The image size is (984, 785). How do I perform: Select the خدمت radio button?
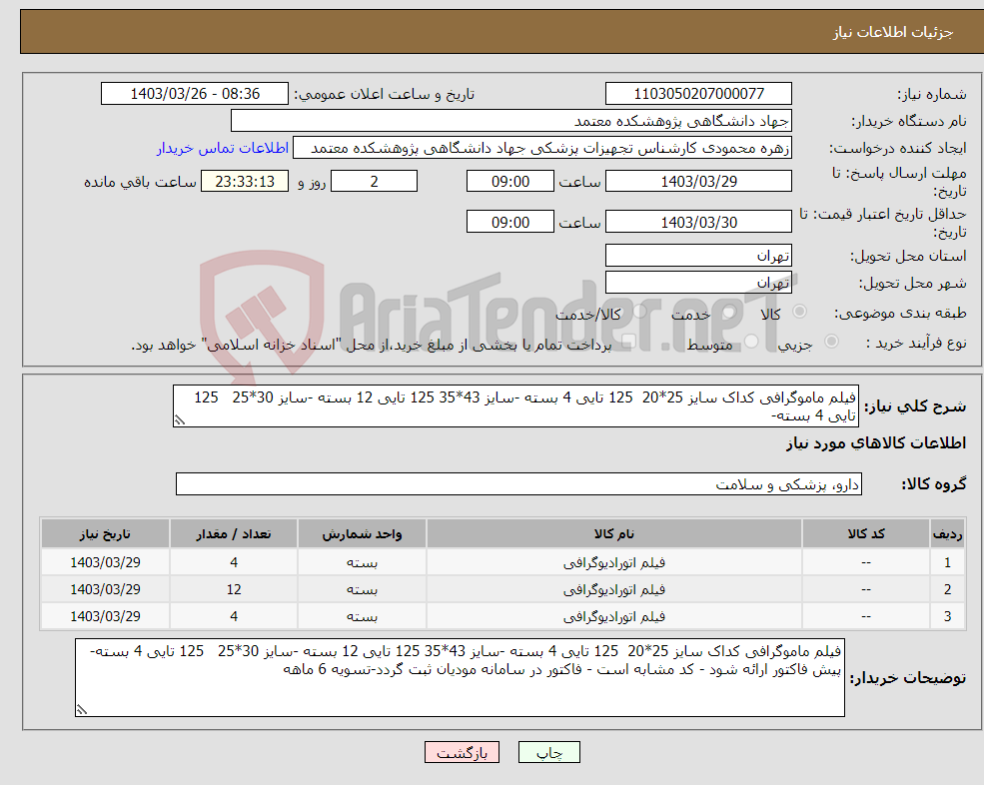728,312
